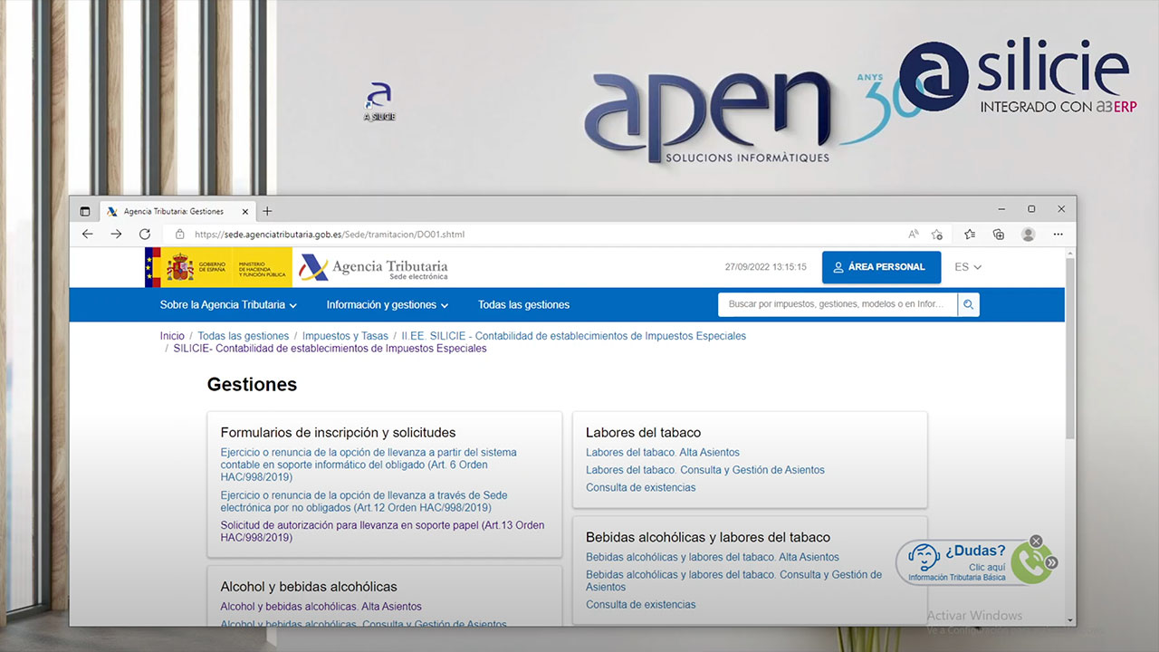Image resolution: width=1159 pixels, height=652 pixels.
Task: Select the Agencia Tributaria: Gestiones tab
Action: click(x=172, y=211)
